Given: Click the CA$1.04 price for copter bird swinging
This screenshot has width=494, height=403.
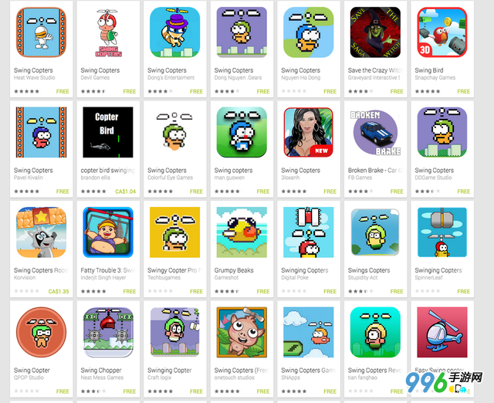Looking at the screenshot, I should coord(125,191).
